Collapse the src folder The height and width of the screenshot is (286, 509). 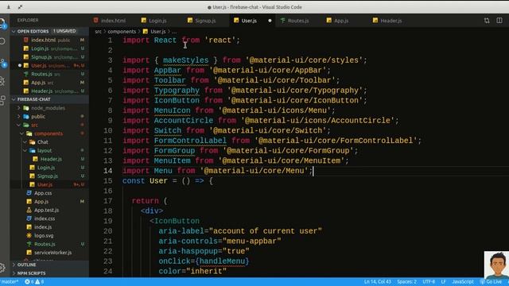pos(34,125)
